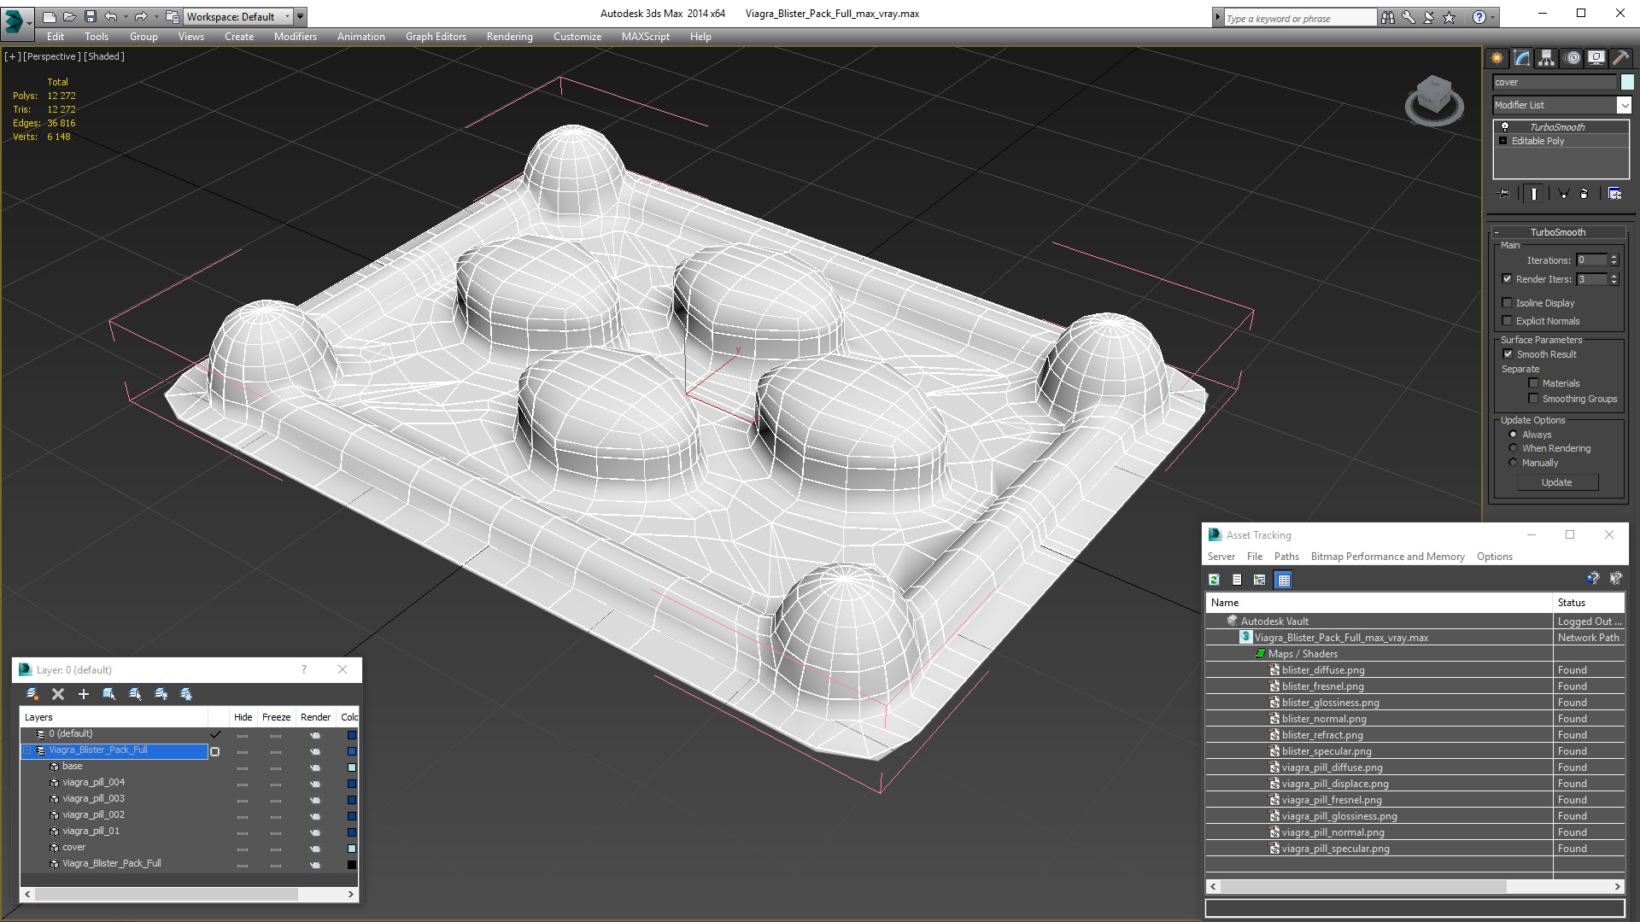Image resolution: width=1640 pixels, height=922 pixels.
Task: Open the Rendering menu
Action: click(x=509, y=37)
